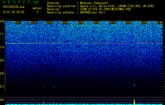Image resolution: width=165 pixels, height=105 pixels.
Task: Click the Receiving Location label
Action: 61,6
